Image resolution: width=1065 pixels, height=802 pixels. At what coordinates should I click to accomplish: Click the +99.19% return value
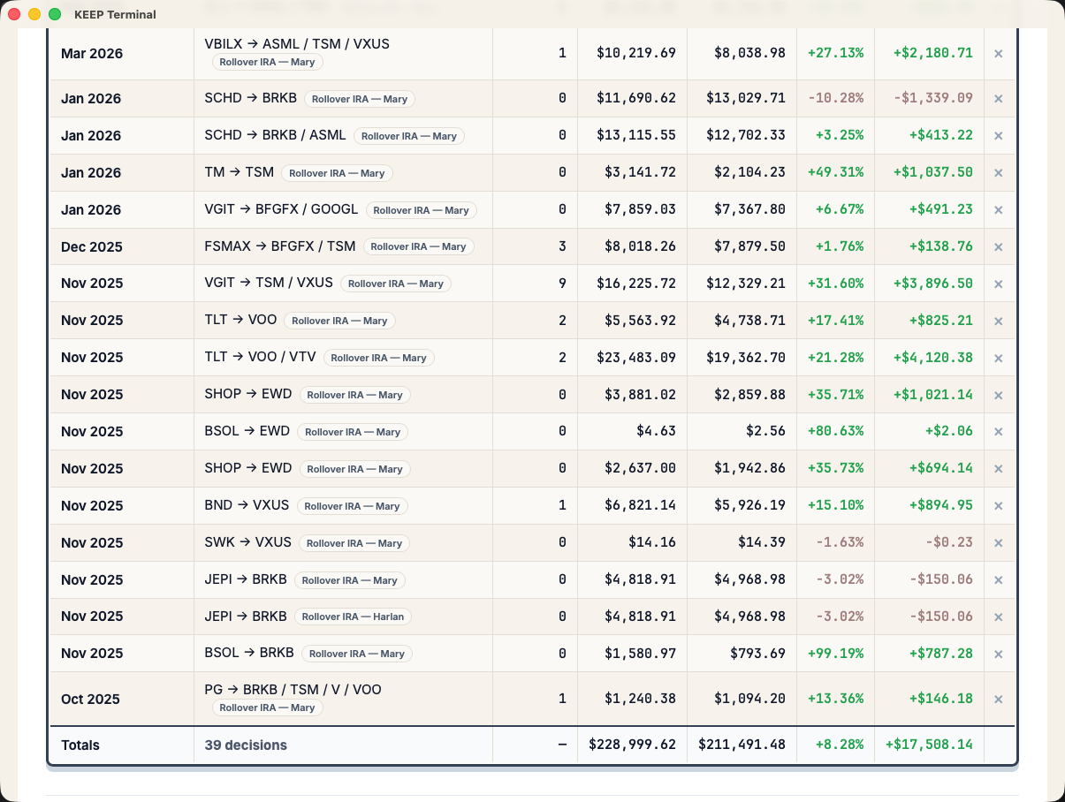[835, 654]
